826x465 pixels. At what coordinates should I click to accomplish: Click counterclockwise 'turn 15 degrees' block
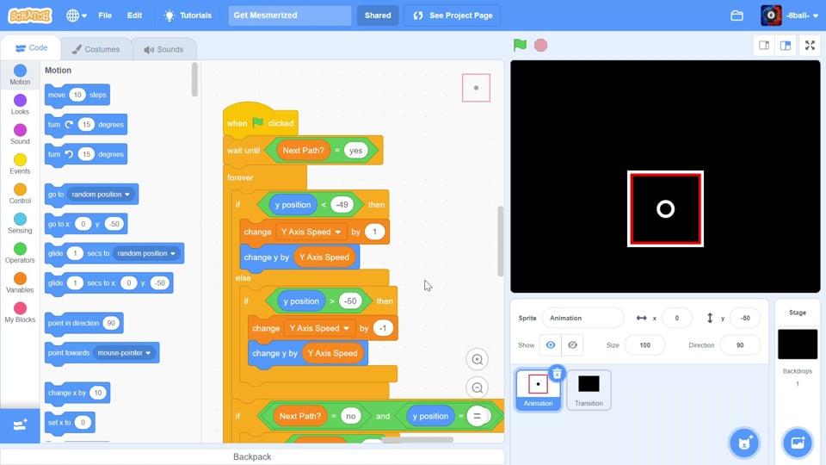[x=86, y=154]
